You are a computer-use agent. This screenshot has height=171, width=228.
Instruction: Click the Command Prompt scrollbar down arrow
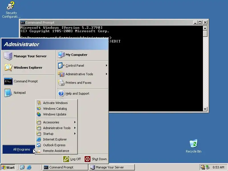[205, 109]
